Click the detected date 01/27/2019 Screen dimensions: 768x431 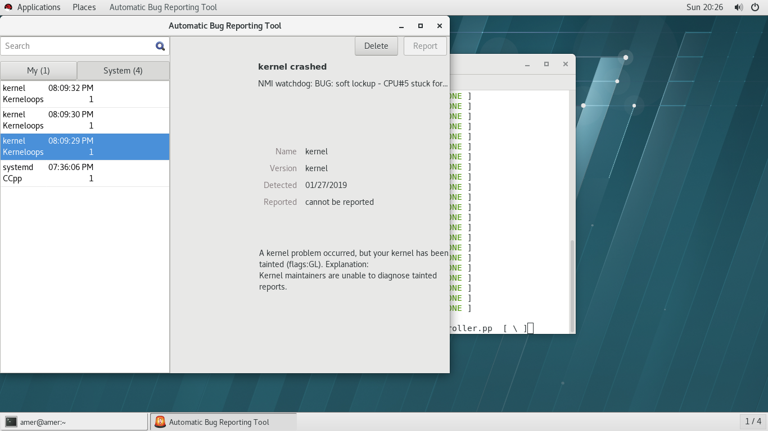pyautogui.click(x=326, y=185)
